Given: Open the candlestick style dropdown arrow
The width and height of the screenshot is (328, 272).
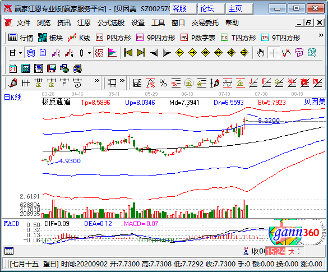Looking at the screenshot, I should tap(89, 53).
